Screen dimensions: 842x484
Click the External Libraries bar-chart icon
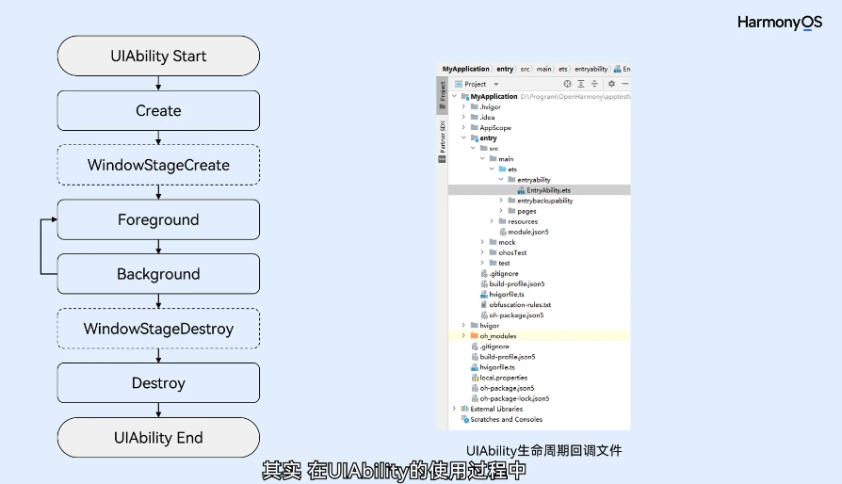click(465, 409)
